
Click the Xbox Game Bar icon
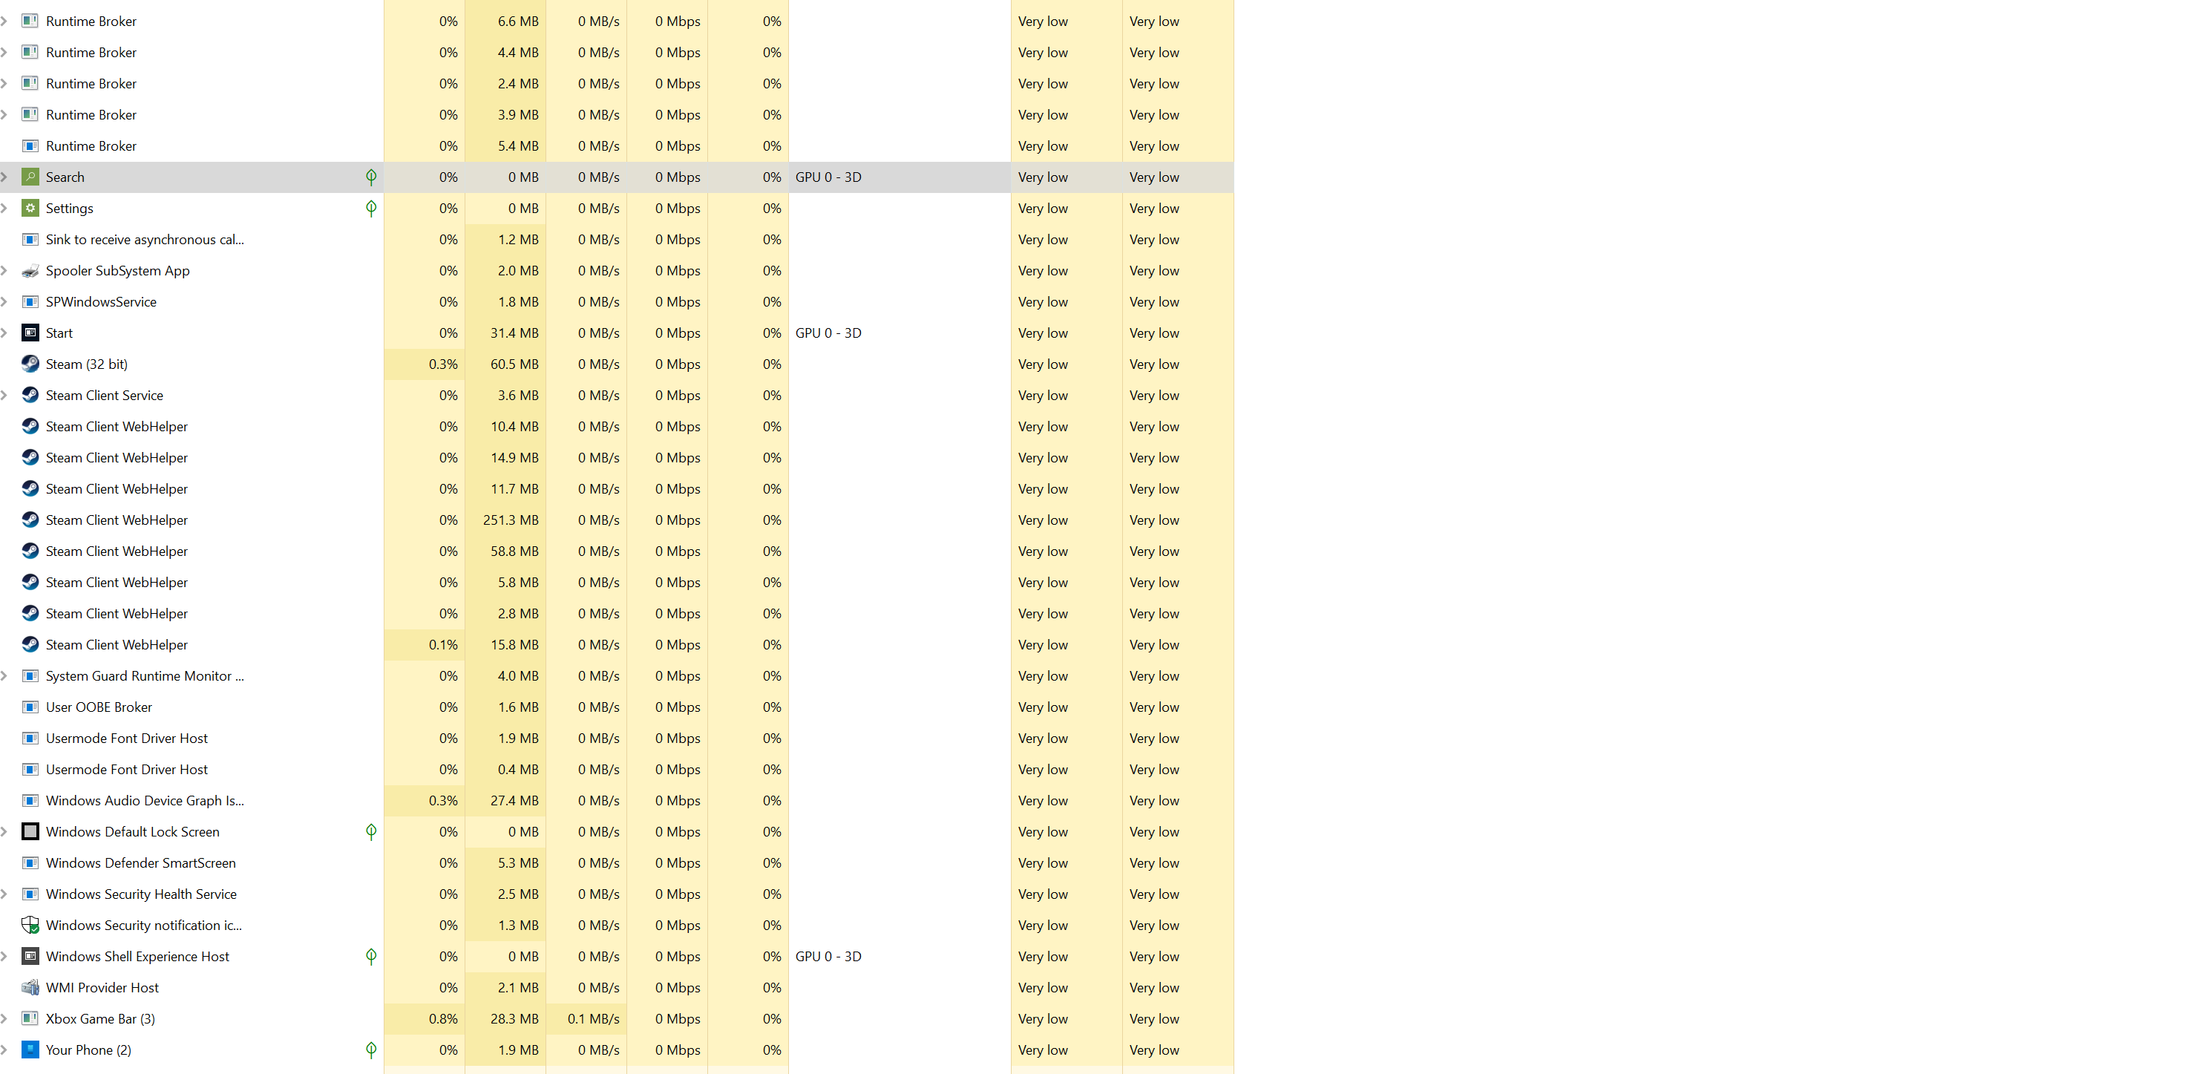(30, 1018)
